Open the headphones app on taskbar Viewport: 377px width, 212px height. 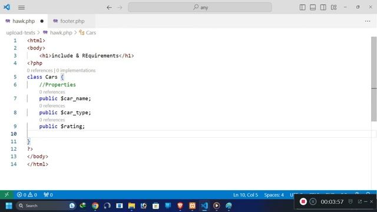pyautogui.click(x=107, y=206)
